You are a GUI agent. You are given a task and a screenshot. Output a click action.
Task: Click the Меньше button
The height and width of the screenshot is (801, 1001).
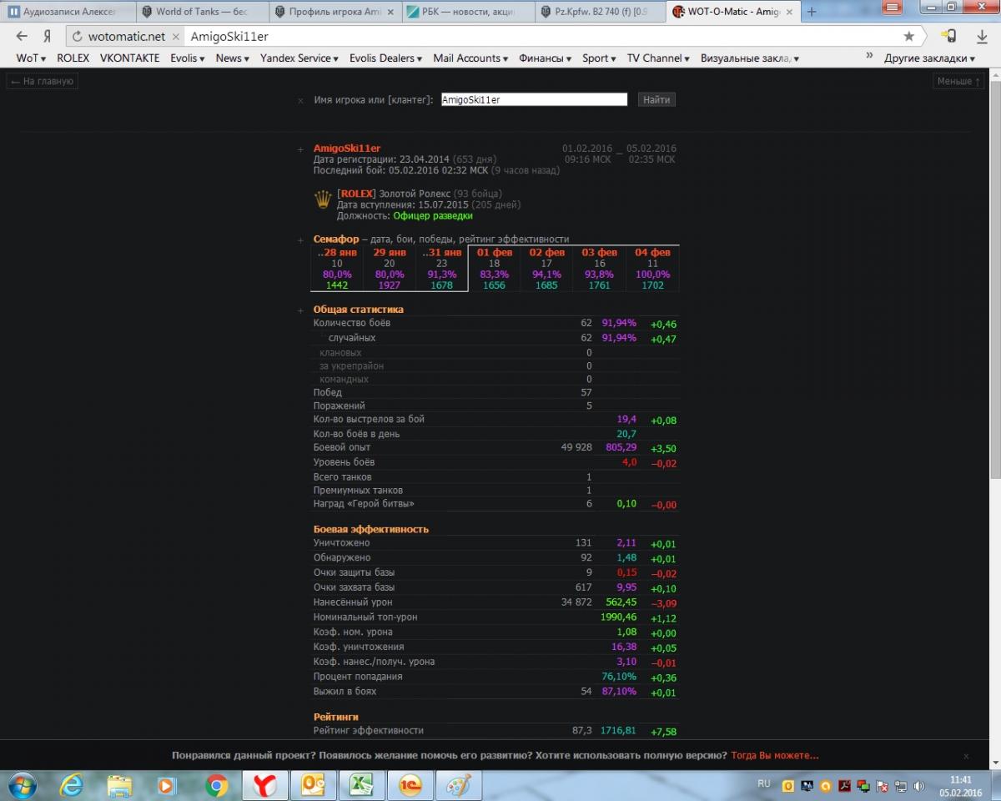[x=959, y=81]
